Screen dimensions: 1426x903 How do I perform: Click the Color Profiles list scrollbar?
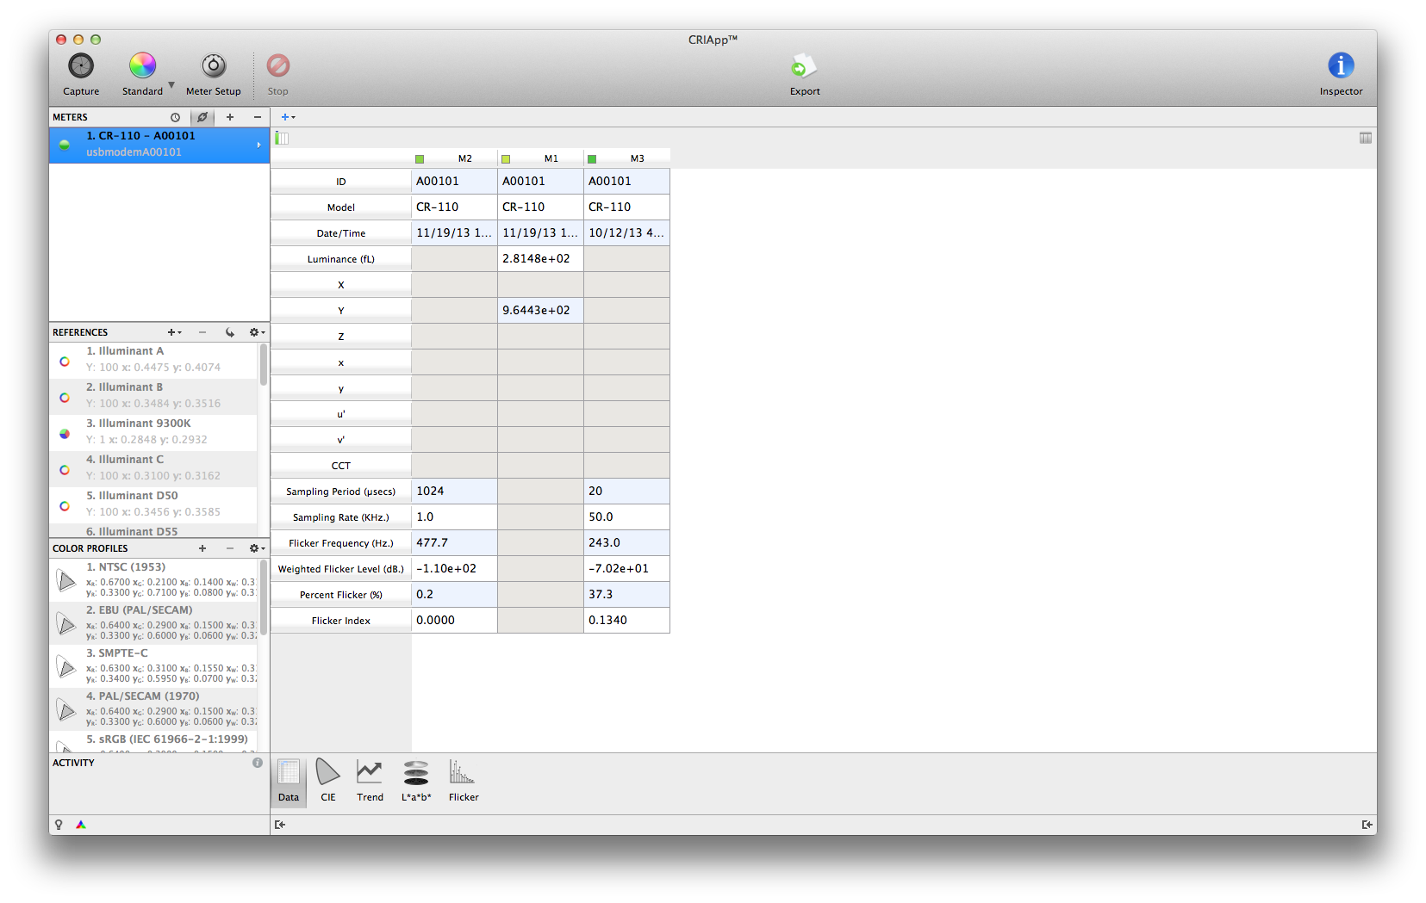click(264, 597)
